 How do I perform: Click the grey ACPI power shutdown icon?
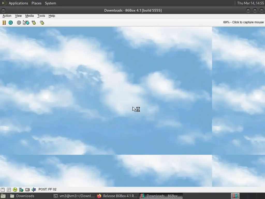(x=19, y=23)
